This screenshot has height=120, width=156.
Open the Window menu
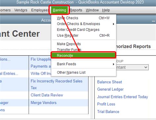click(x=92, y=10)
